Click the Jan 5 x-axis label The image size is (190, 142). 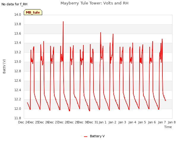(142, 122)
